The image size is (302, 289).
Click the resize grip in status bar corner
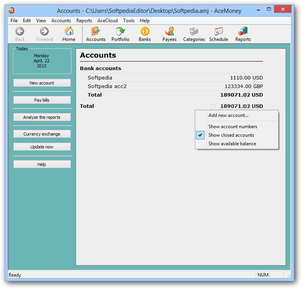pyautogui.click(x=288, y=275)
